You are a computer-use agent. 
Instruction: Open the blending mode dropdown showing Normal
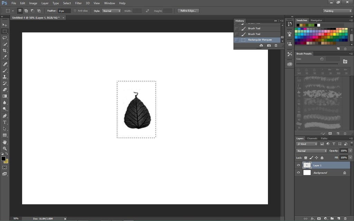tap(311, 151)
